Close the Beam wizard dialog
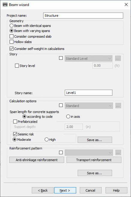This screenshot has width=131, height=197. point(126,5)
